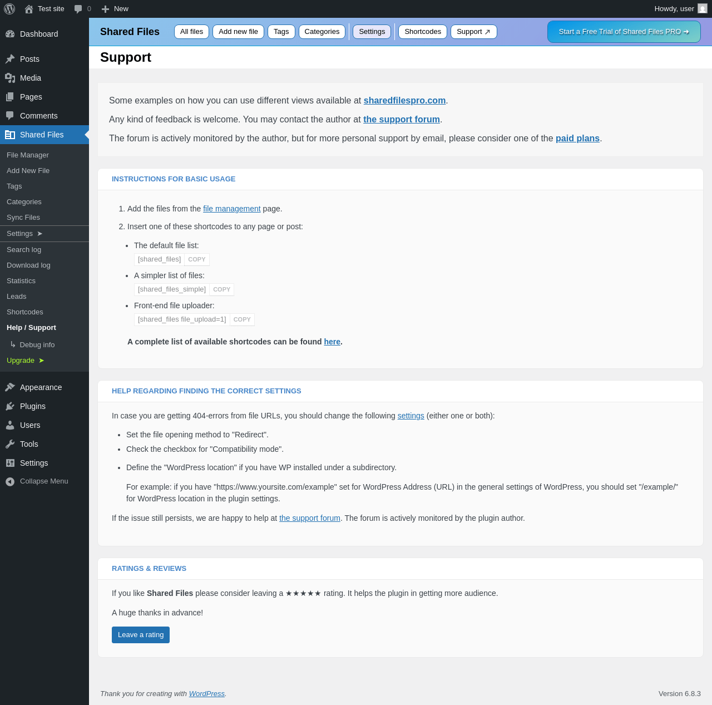Click the Appearance paintbrush icon
Viewport: 712px width, 705px height.
pyautogui.click(x=10, y=387)
